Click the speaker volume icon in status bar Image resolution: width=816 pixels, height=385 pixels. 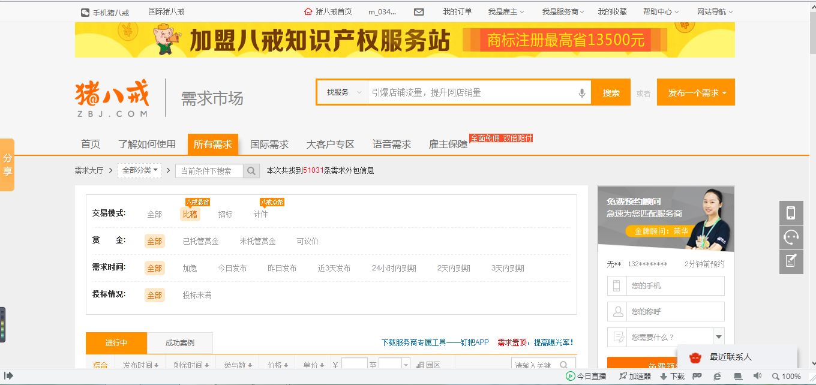pos(757,376)
